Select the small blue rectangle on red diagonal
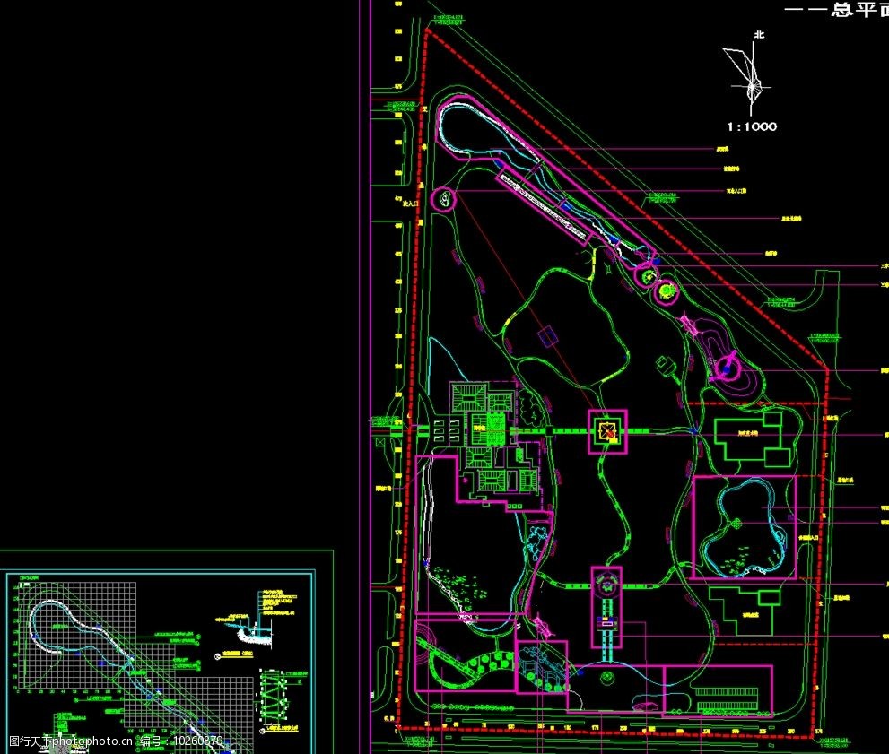Screen dimensions: 889x754 click(x=545, y=338)
